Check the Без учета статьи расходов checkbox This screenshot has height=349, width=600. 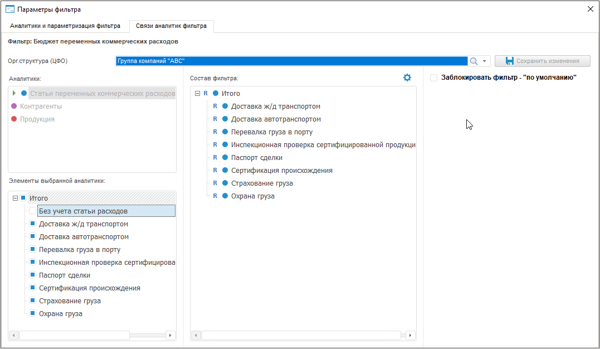[32, 211]
